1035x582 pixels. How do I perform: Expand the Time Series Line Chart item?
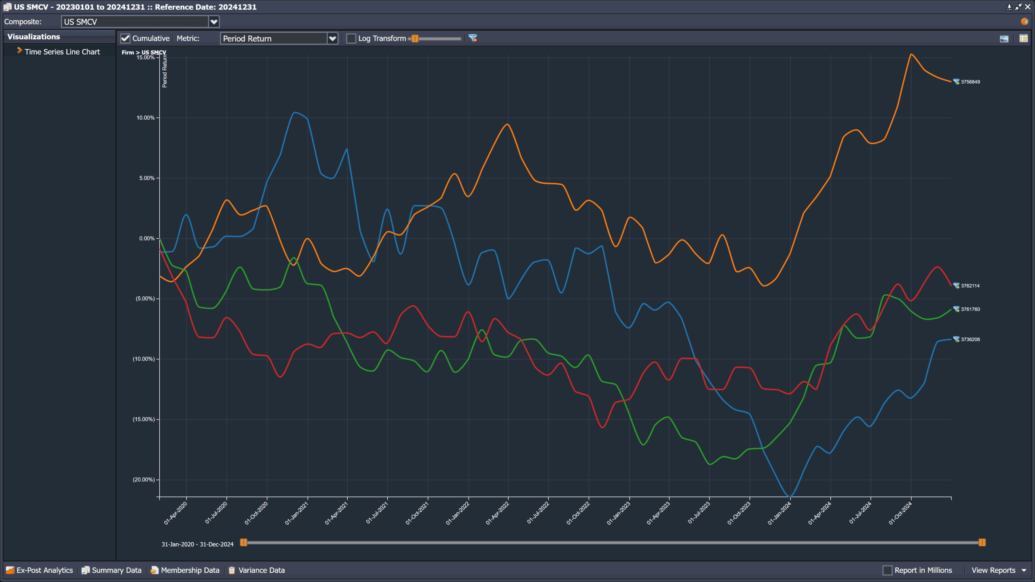[x=19, y=51]
